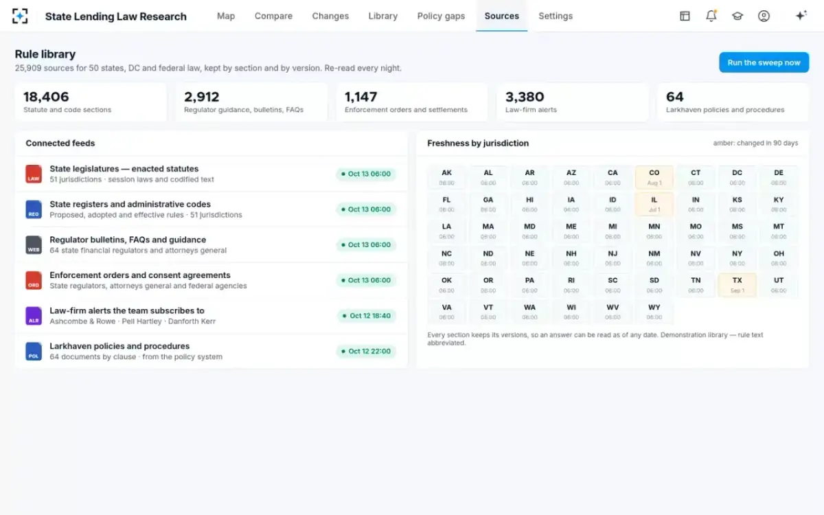Switch to the Compare tab
The image size is (824, 515).
click(x=273, y=16)
